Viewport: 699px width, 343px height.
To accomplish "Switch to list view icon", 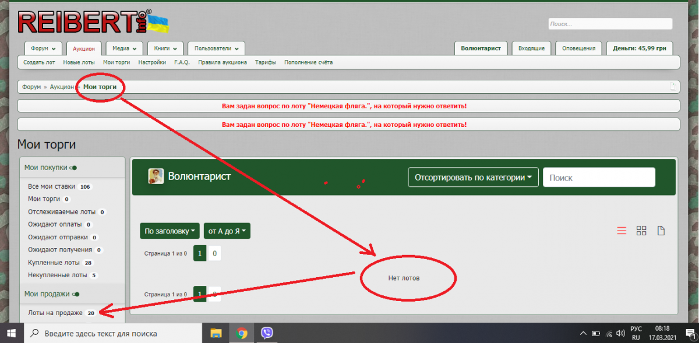I will point(622,231).
